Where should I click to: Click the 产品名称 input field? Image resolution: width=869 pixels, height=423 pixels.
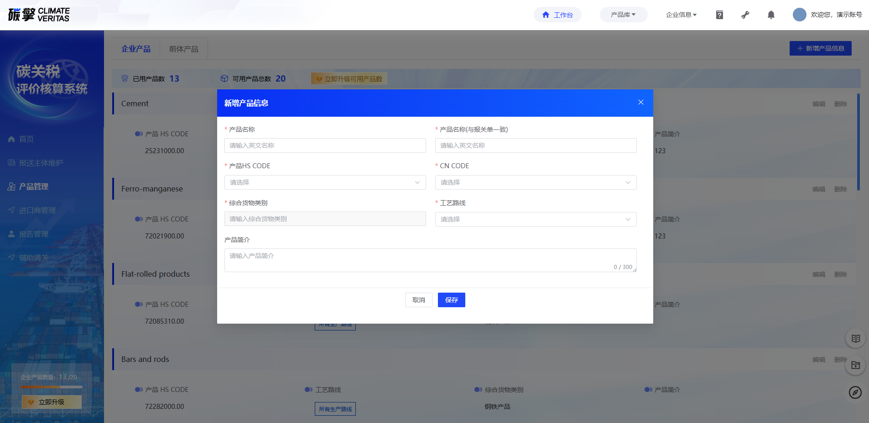pyautogui.click(x=325, y=145)
